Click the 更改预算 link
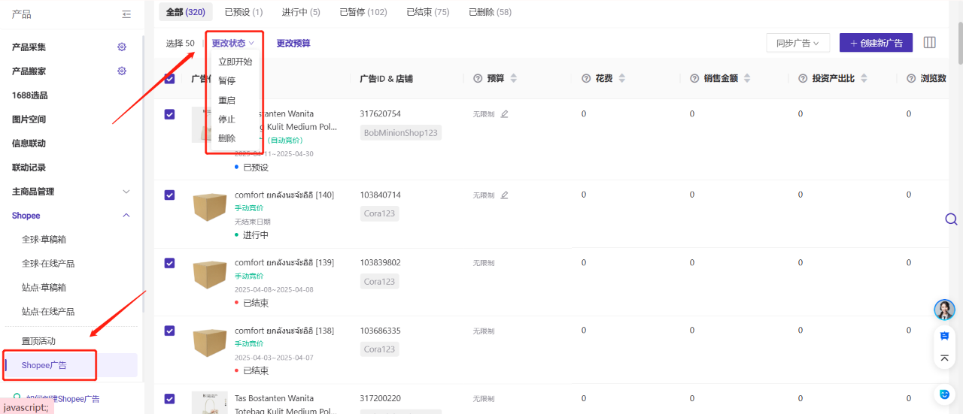963x414 pixels. point(293,44)
